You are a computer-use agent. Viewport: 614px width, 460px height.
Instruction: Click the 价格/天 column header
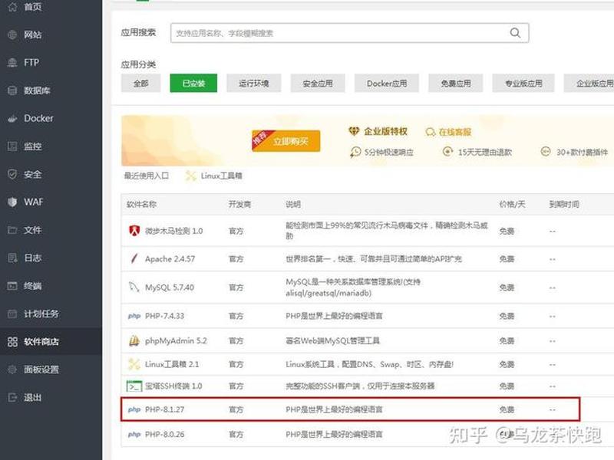coord(512,204)
